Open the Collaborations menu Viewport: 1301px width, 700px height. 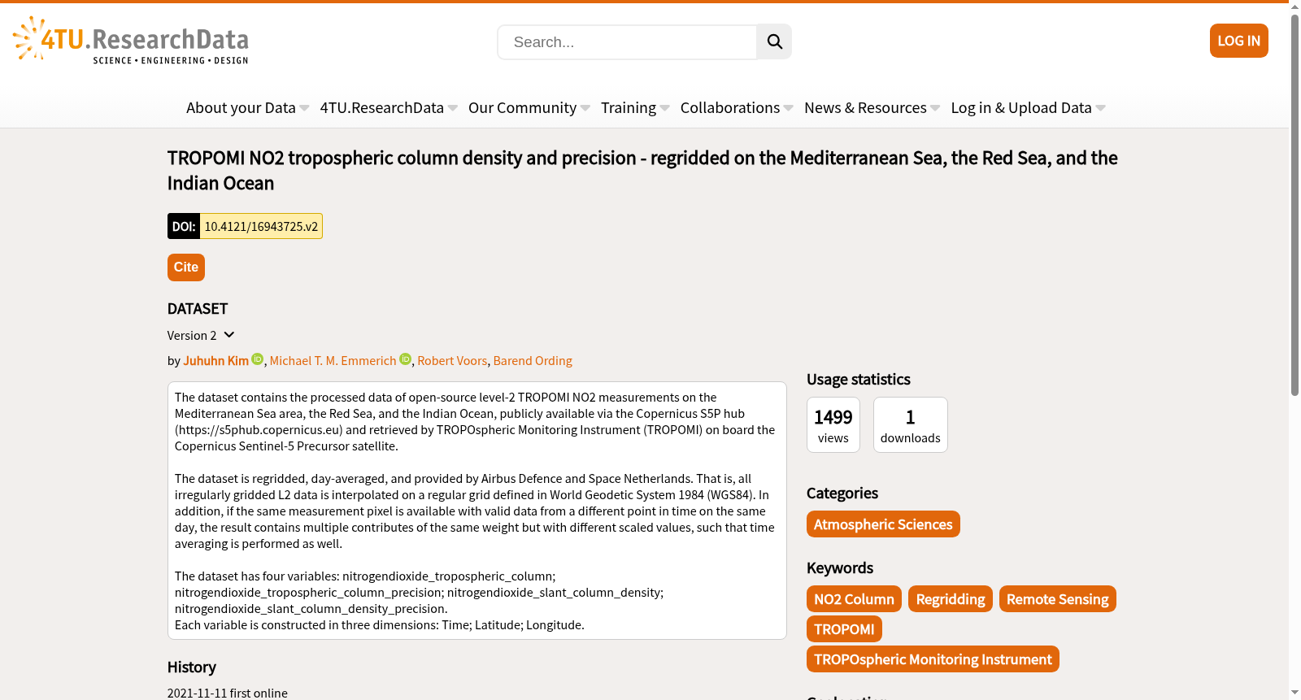[x=736, y=107]
